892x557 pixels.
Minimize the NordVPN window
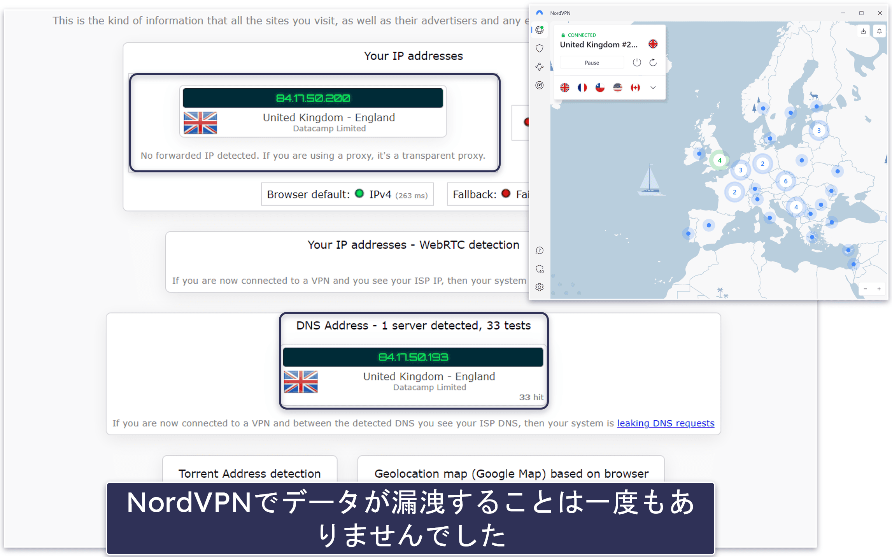click(843, 13)
